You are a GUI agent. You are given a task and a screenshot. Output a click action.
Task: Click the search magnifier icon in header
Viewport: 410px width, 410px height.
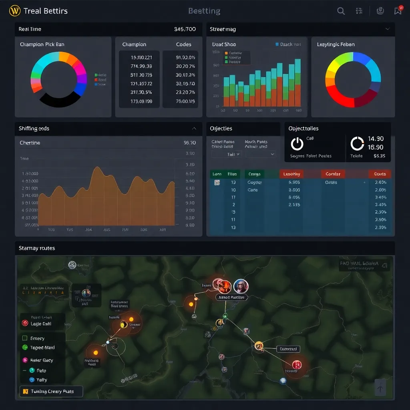coord(341,11)
